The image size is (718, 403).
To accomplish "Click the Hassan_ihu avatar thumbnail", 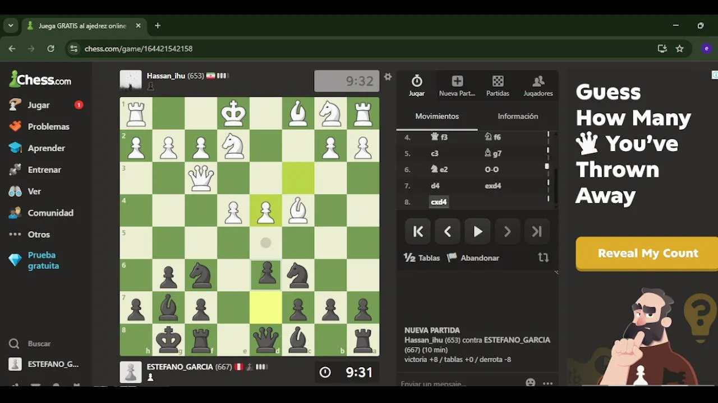I will click(131, 81).
